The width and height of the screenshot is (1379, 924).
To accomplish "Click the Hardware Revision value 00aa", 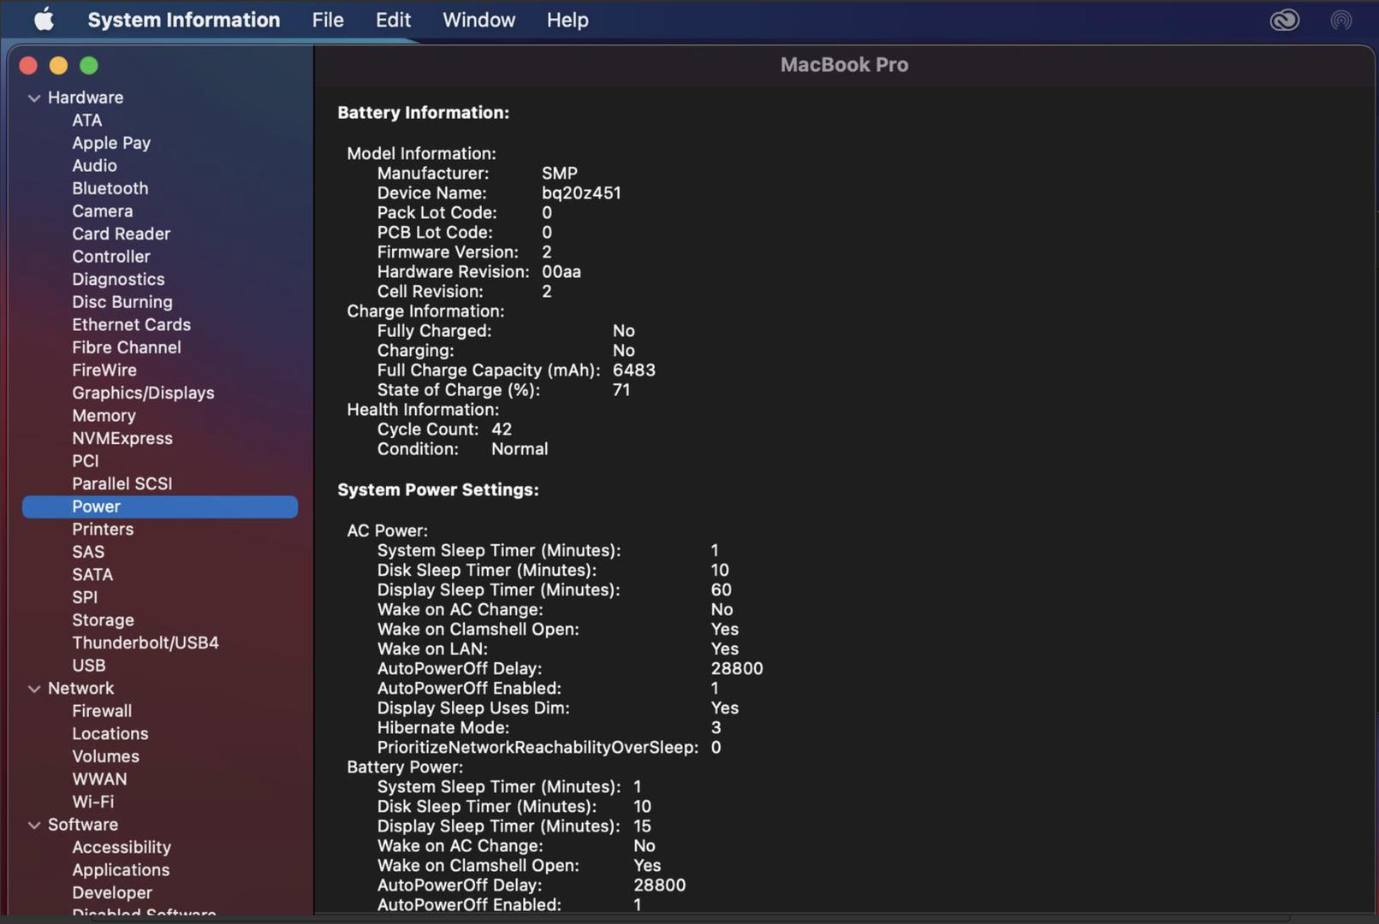I will 562,272.
